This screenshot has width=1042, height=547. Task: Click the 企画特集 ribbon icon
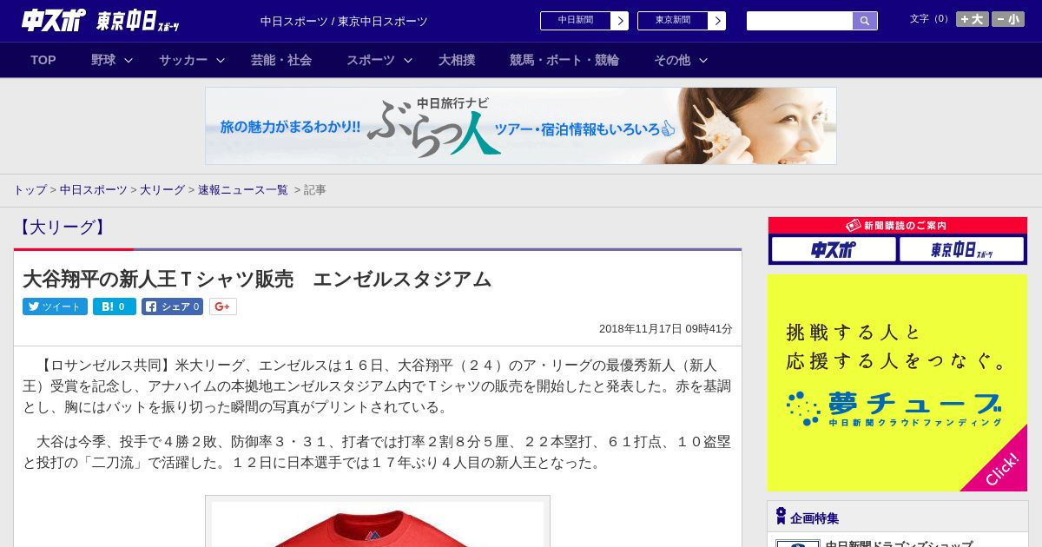point(781,517)
